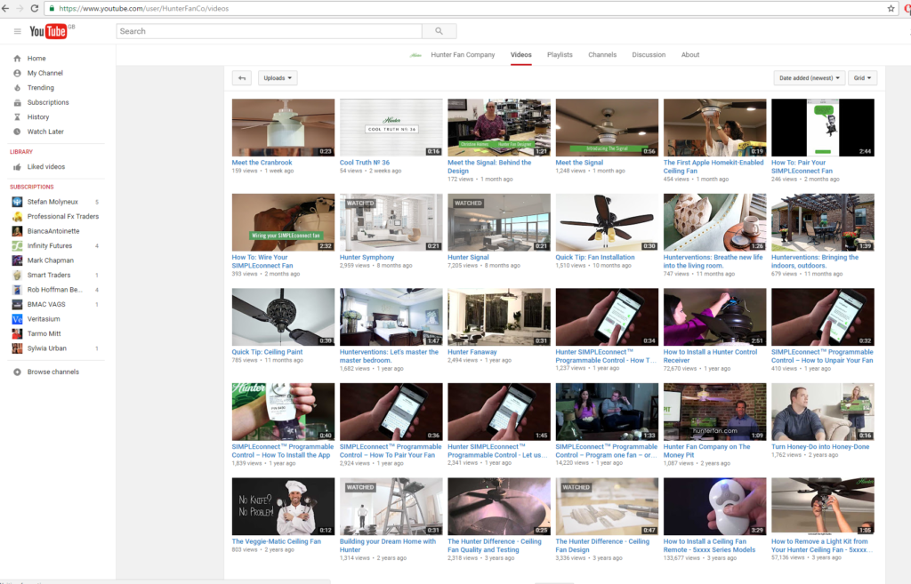Open Tarmo Mitt channel
The image size is (911, 584).
[x=44, y=334]
